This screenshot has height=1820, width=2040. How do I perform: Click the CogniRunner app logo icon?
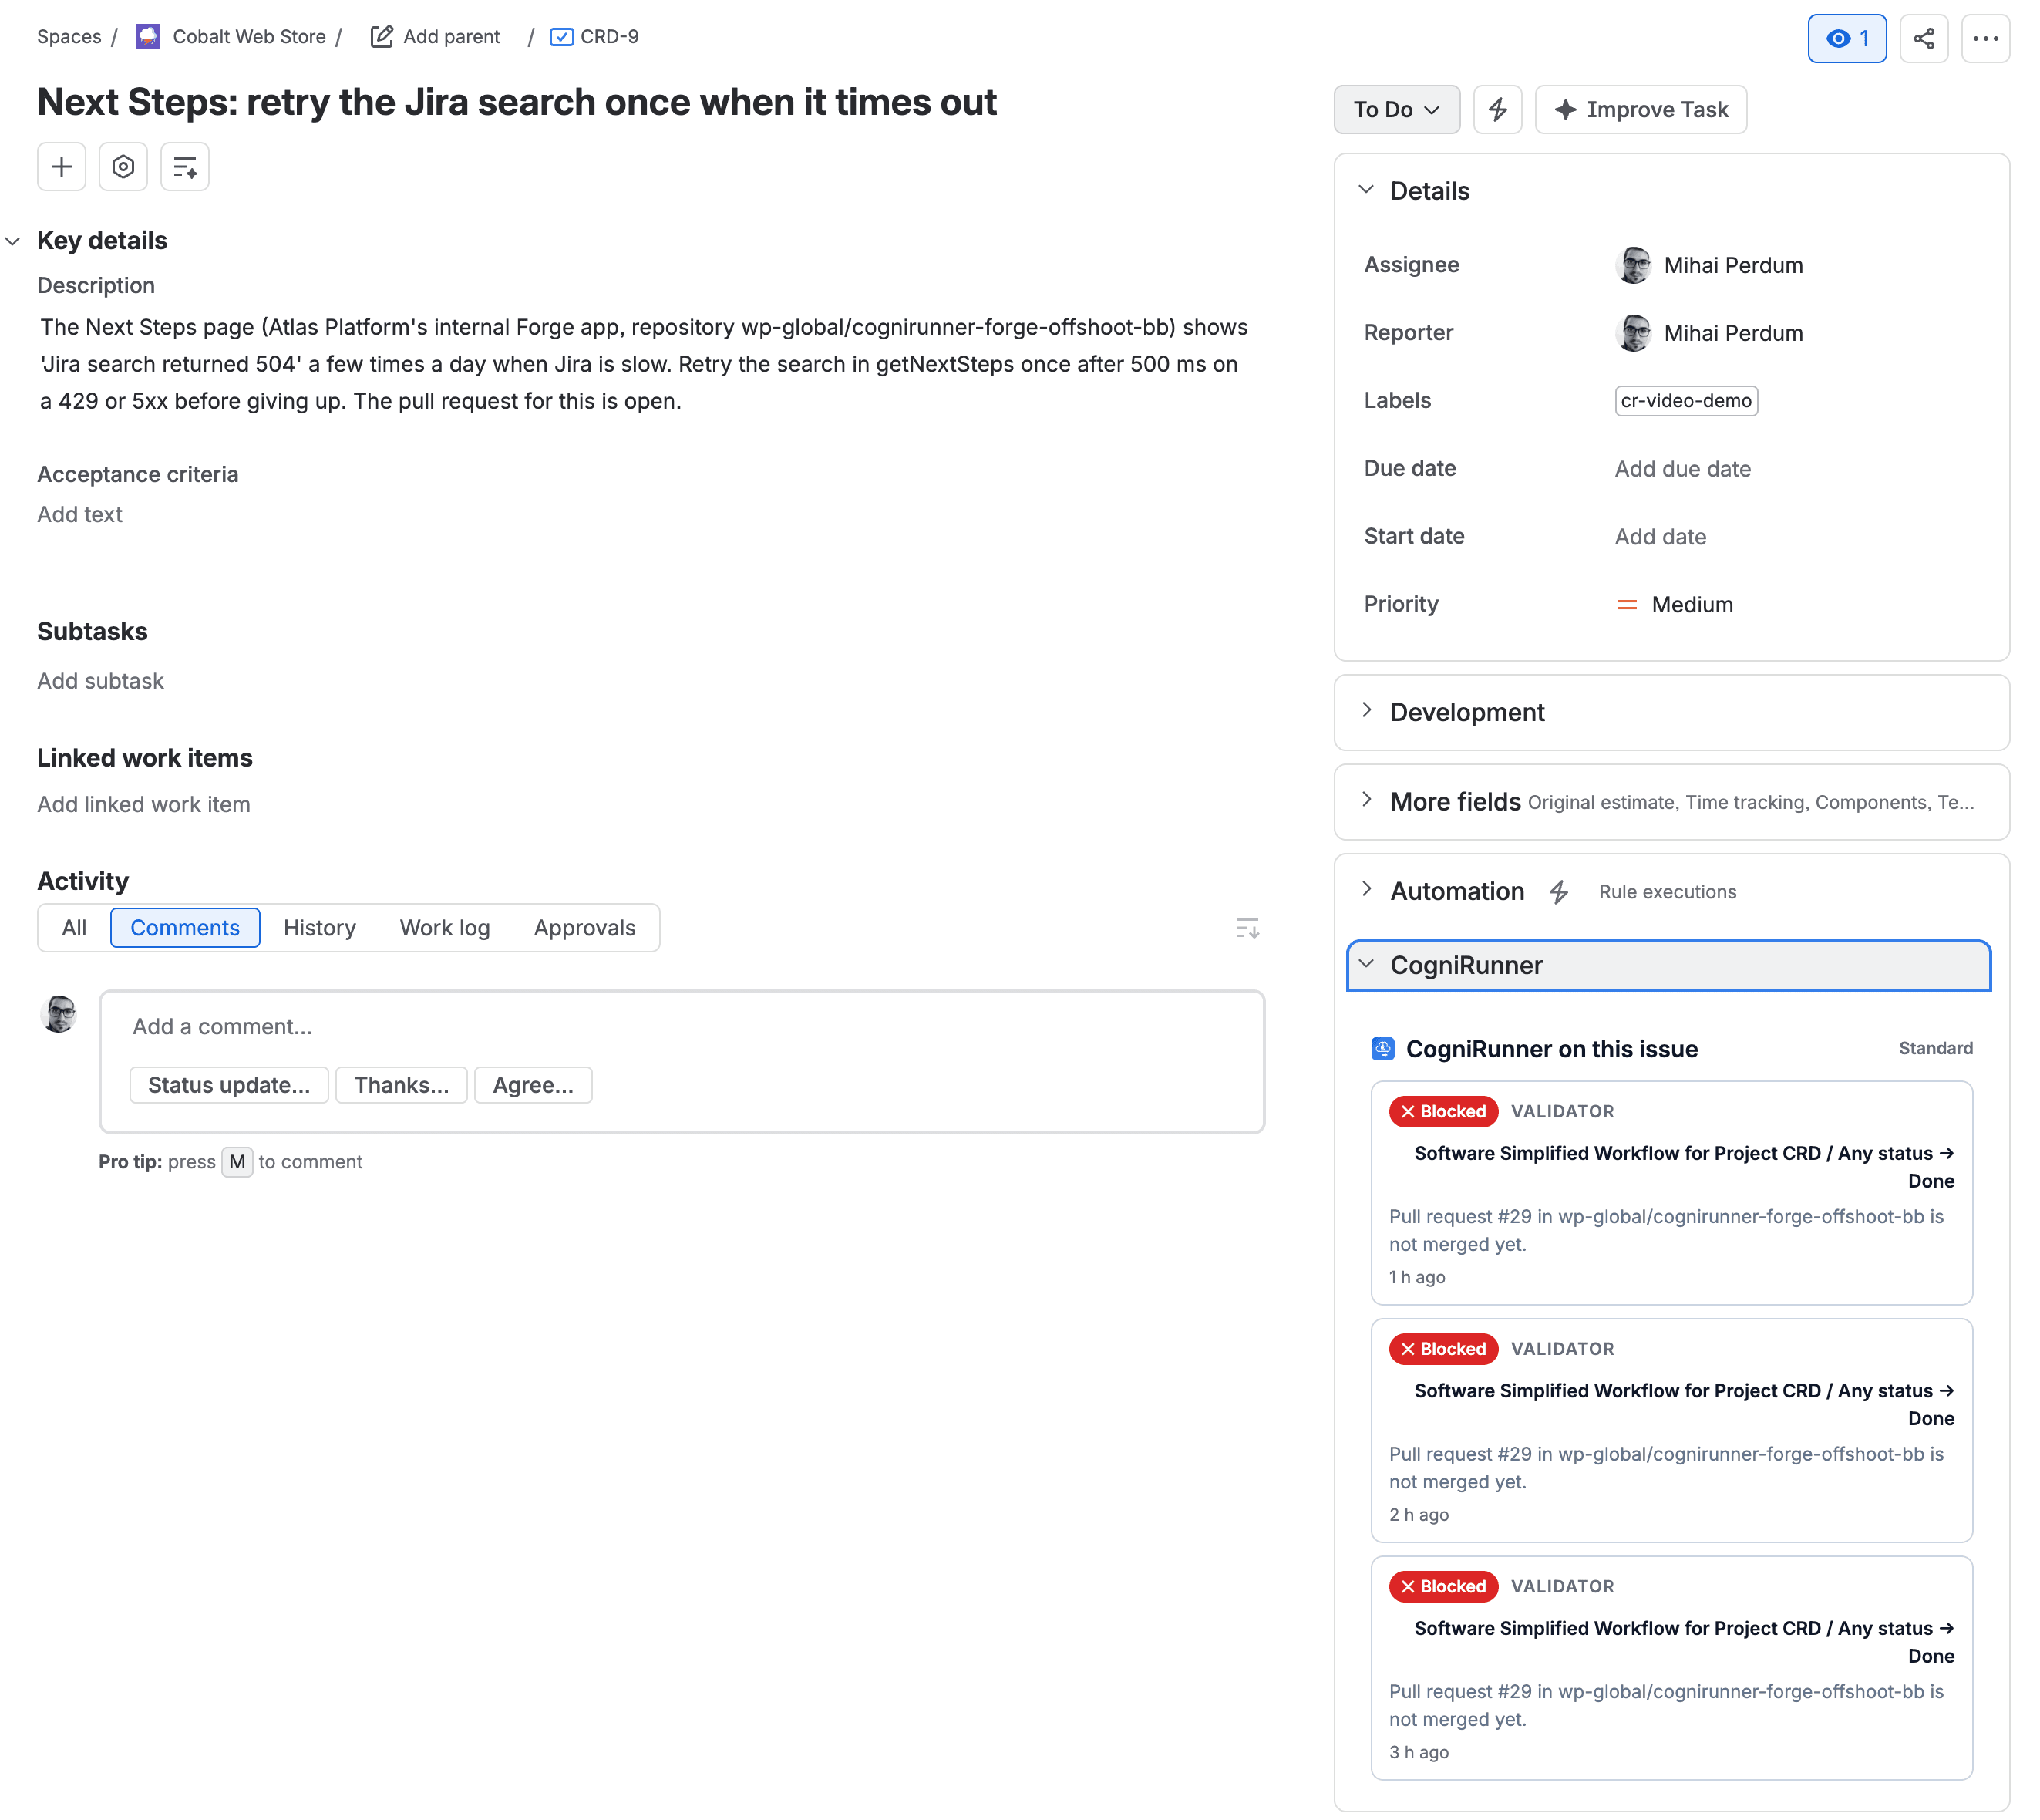point(1382,1049)
